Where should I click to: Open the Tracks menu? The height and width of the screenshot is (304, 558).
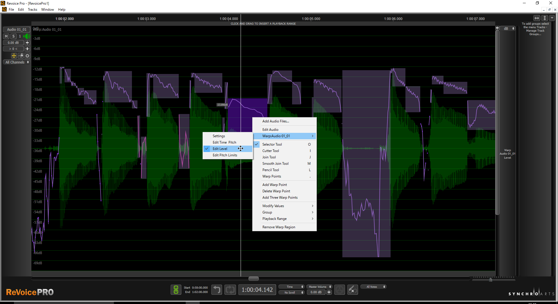[33, 10]
